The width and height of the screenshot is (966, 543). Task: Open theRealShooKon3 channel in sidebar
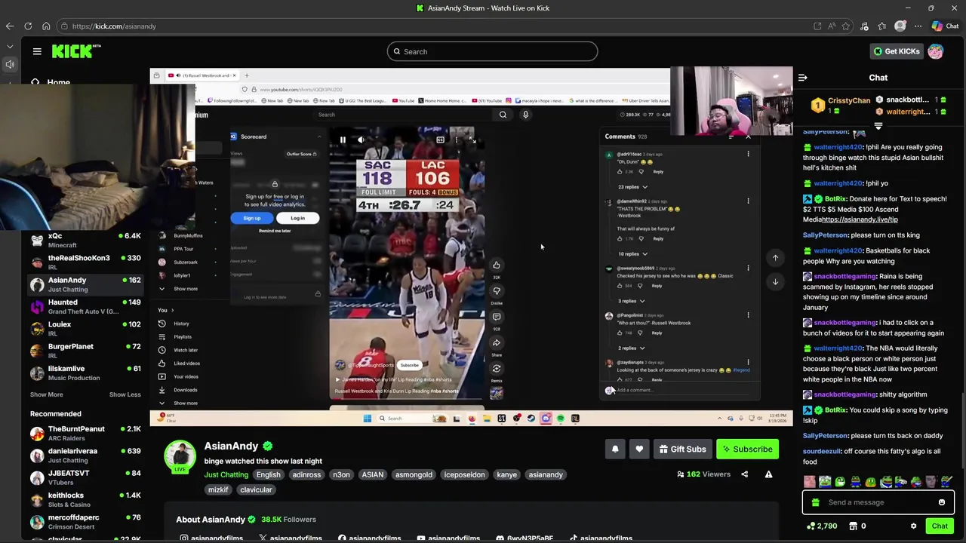pos(85,262)
